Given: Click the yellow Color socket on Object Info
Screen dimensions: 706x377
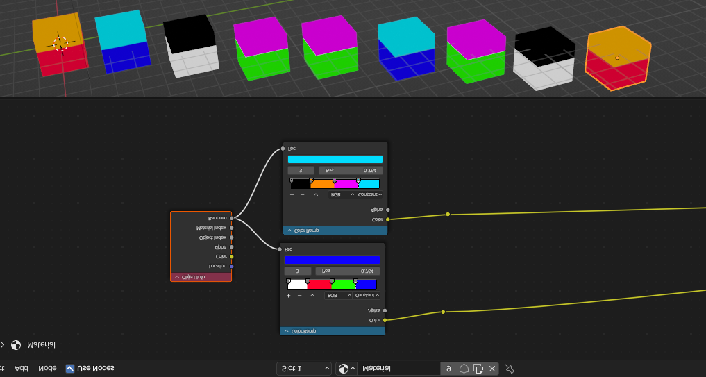Looking at the screenshot, I should point(231,257).
